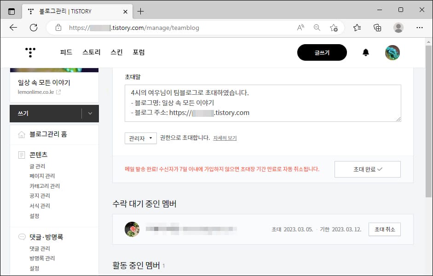Refresh the page with the reload icon
Screen dimensions: 433x276
click(33, 28)
